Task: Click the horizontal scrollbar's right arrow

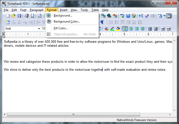Action: [170, 114]
